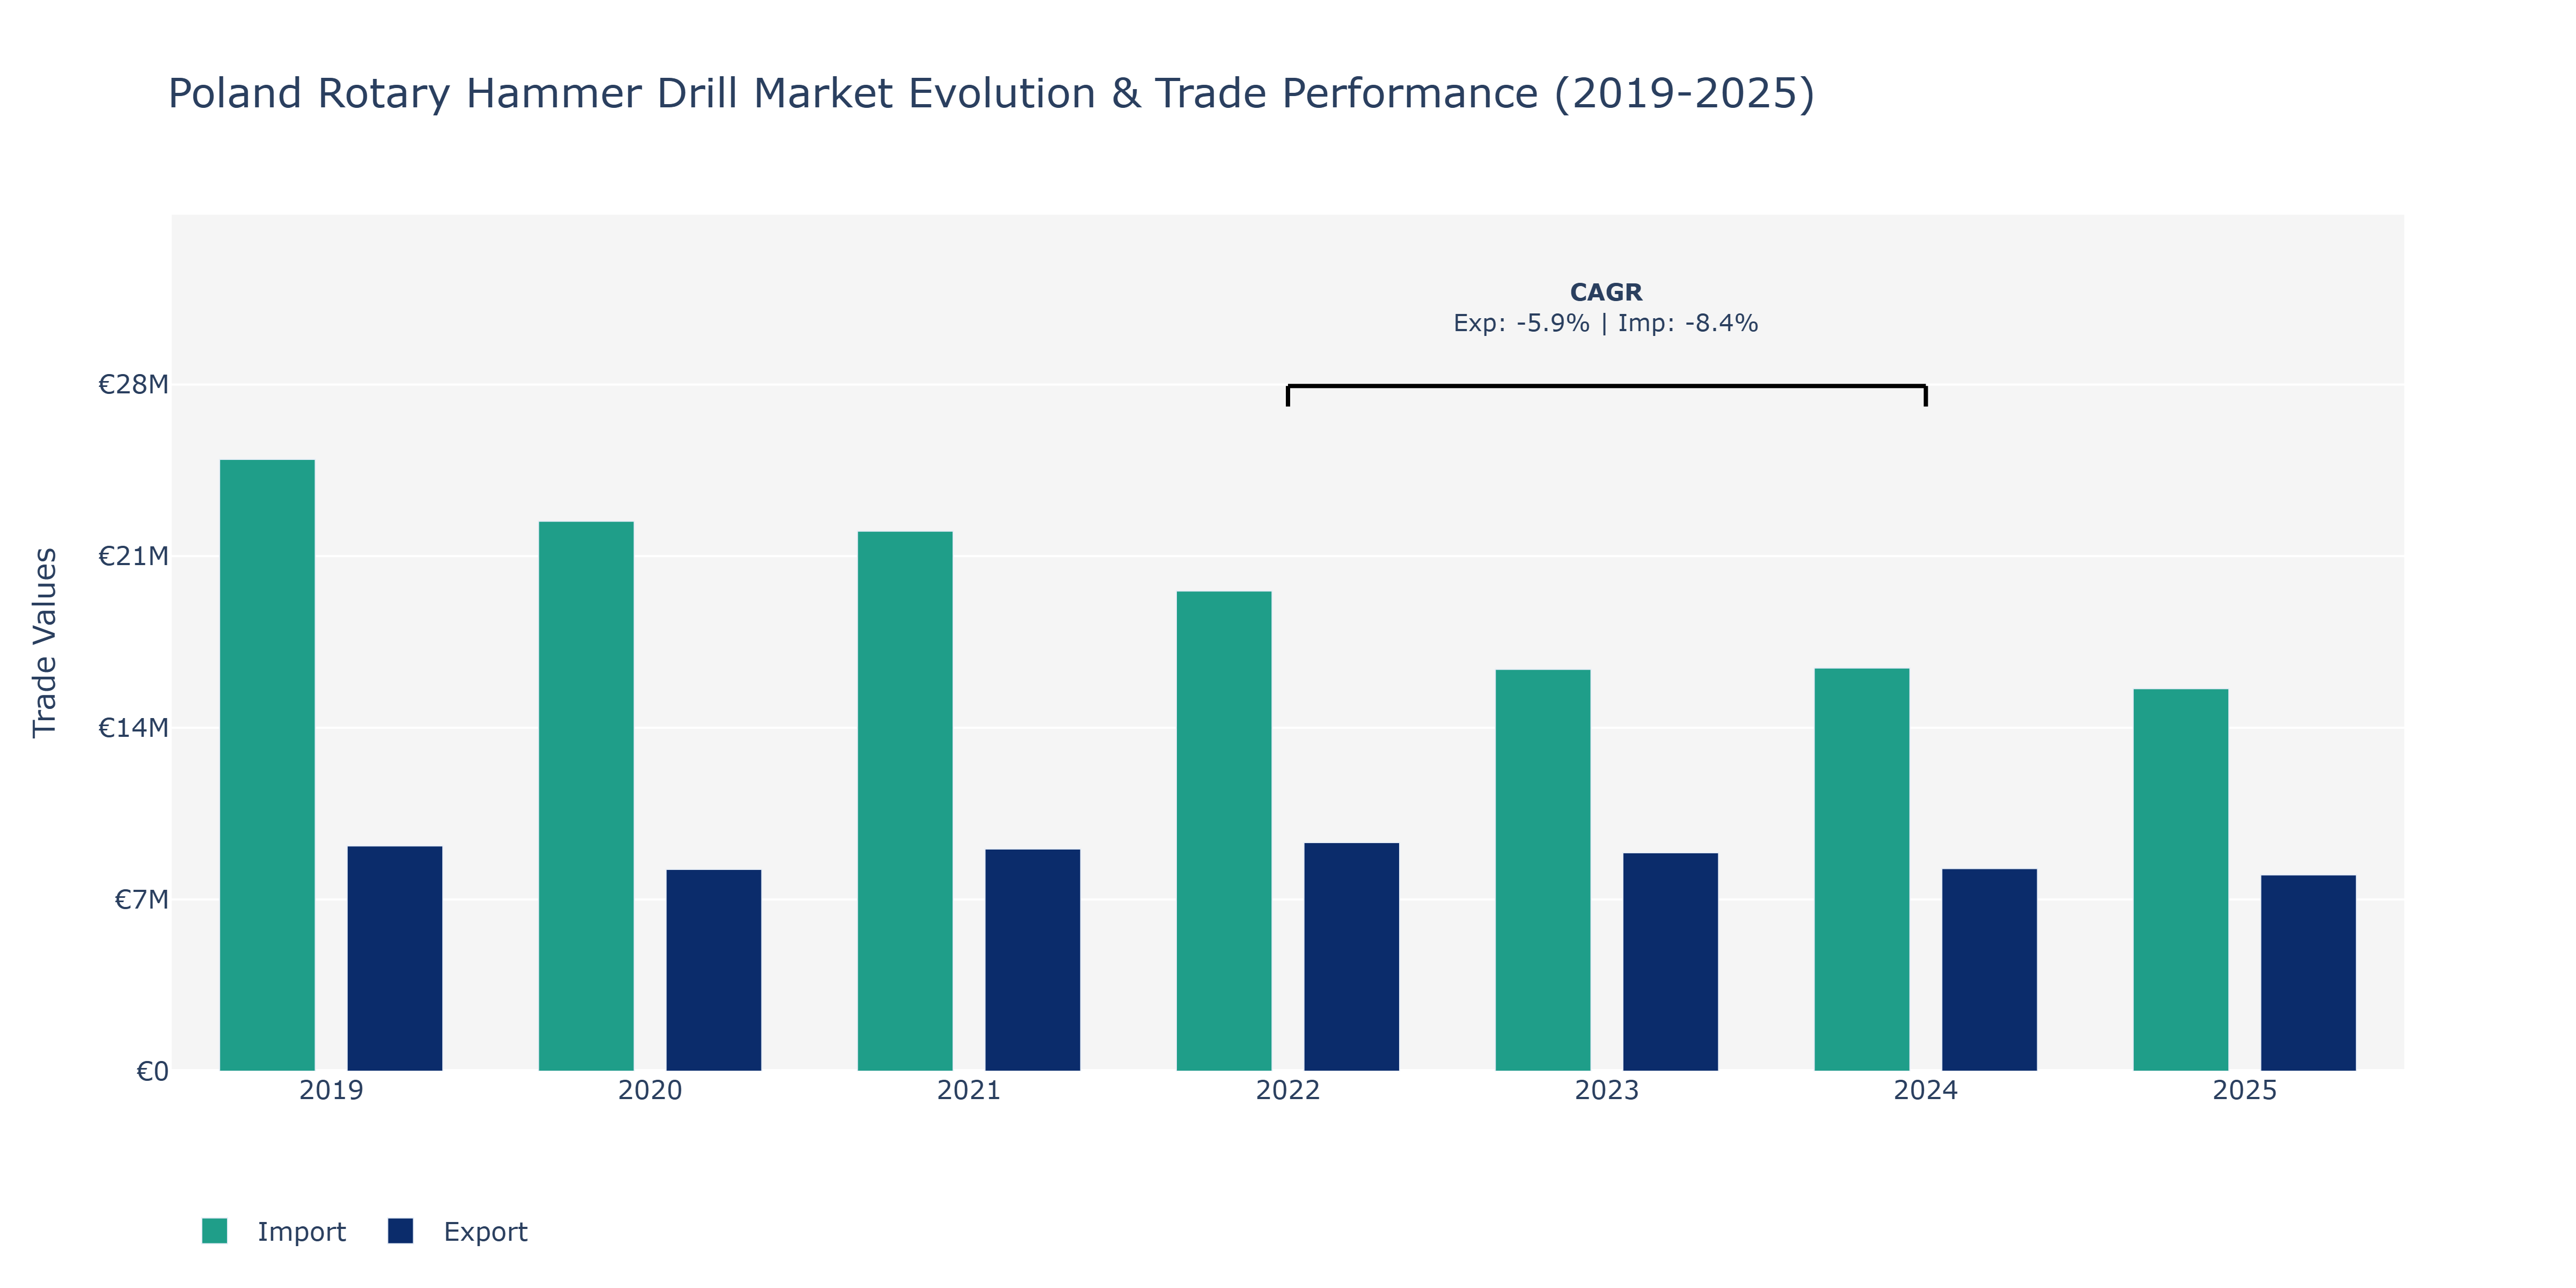This screenshot has height=1288, width=2576.
Task: Click the 2019 x-axis label
Action: pyautogui.click(x=331, y=1090)
